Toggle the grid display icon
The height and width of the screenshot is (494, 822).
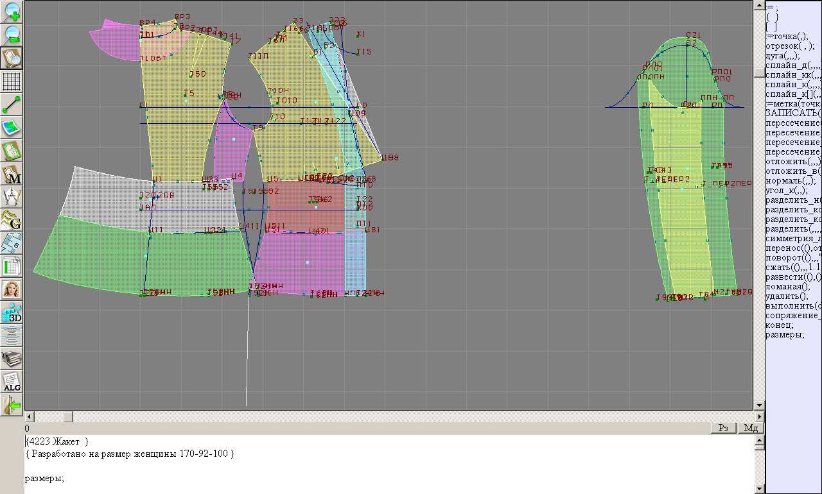tap(12, 81)
